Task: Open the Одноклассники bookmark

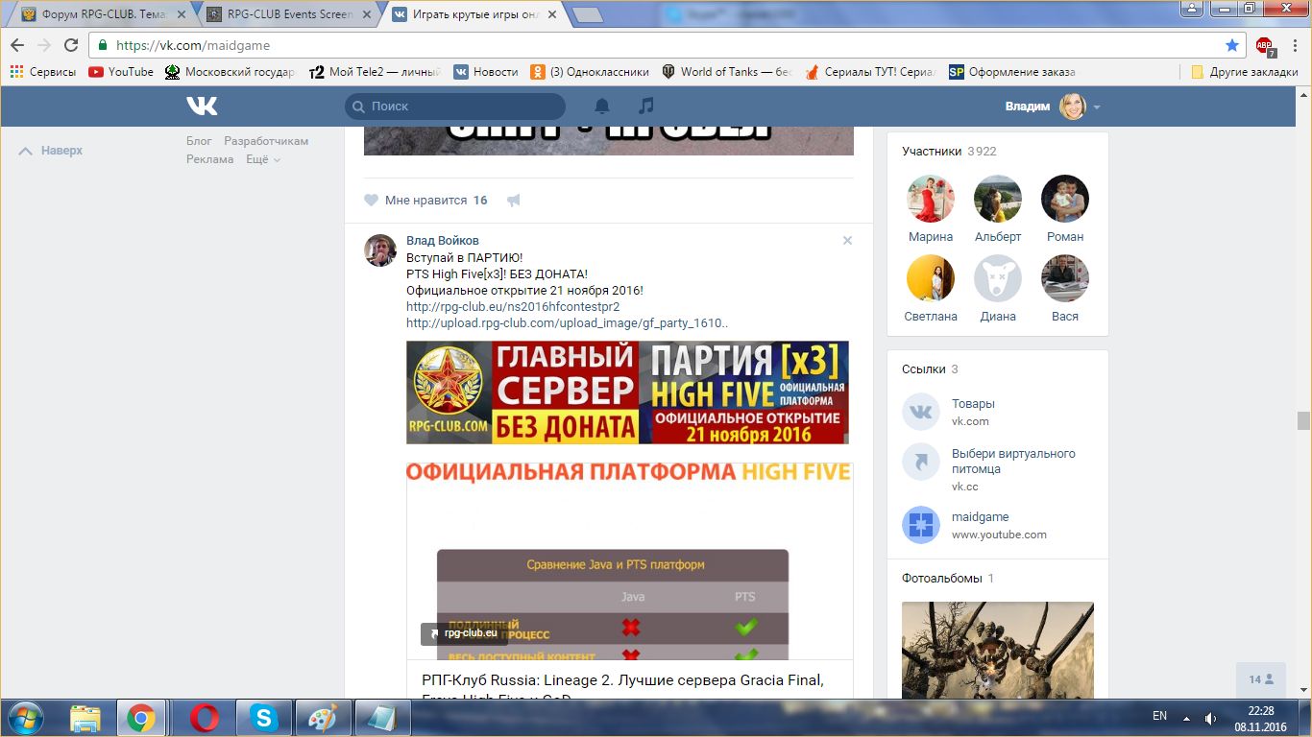Action: tap(590, 72)
